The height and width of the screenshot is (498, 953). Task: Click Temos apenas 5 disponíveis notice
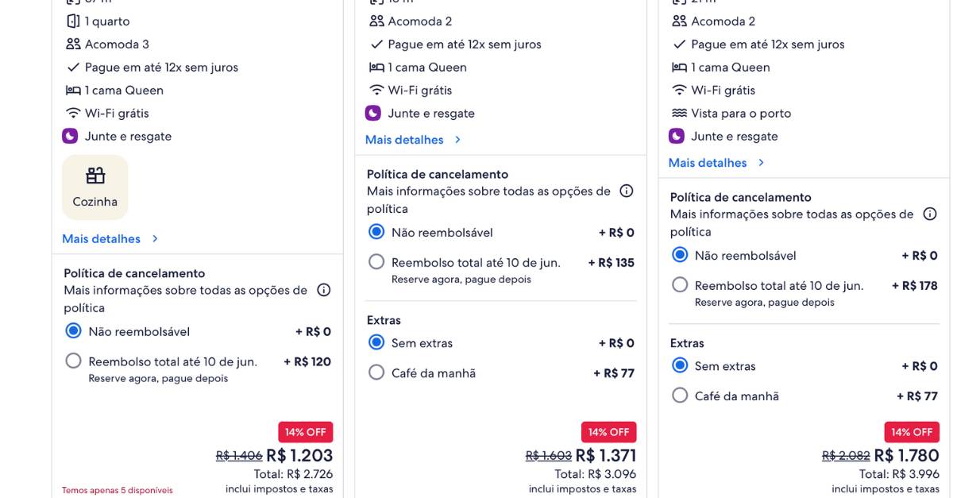(118, 490)
